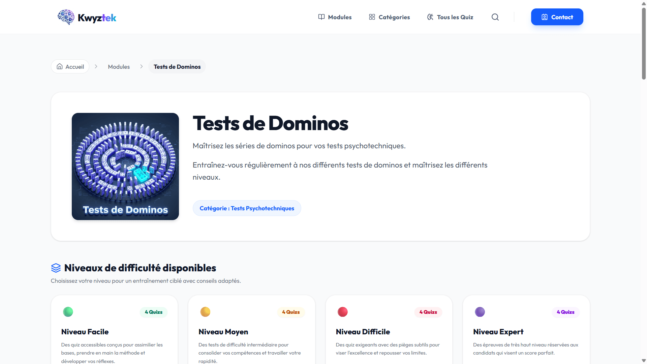This screenshot has width=647, height=364.
Task: Click the Contact button
Action: click(557, 17)
